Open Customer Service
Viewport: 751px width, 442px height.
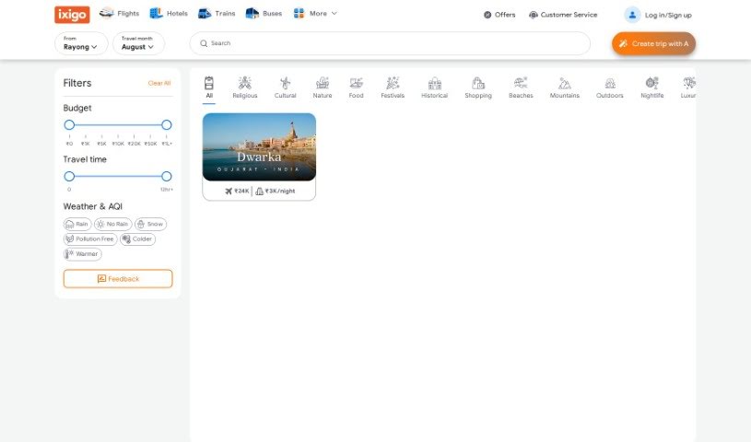(x=563, y=15)
